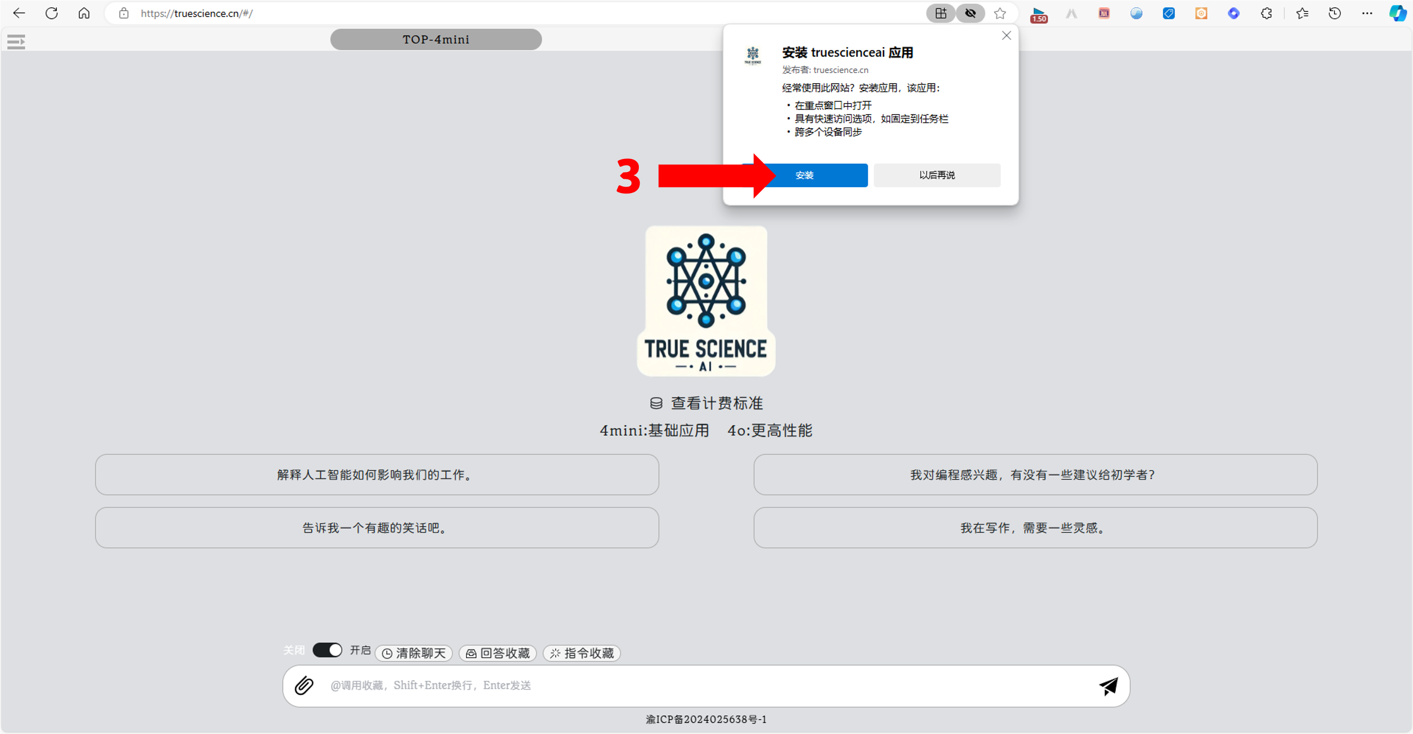Reload the page with the refresh icon
The width and height of the screenshot is (1413, 734).
51,13
